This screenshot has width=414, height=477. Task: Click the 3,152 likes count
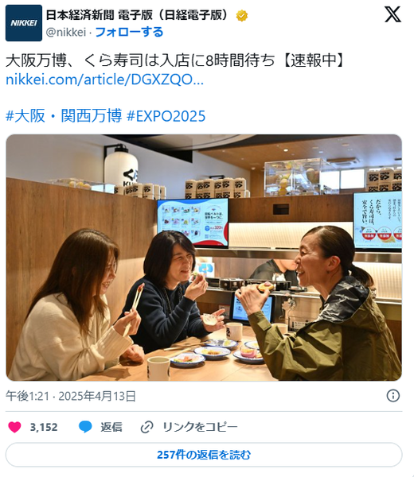pos(44,427)
